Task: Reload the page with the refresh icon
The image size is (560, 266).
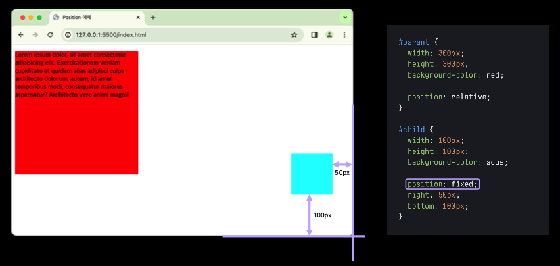Action: (50, 35)
